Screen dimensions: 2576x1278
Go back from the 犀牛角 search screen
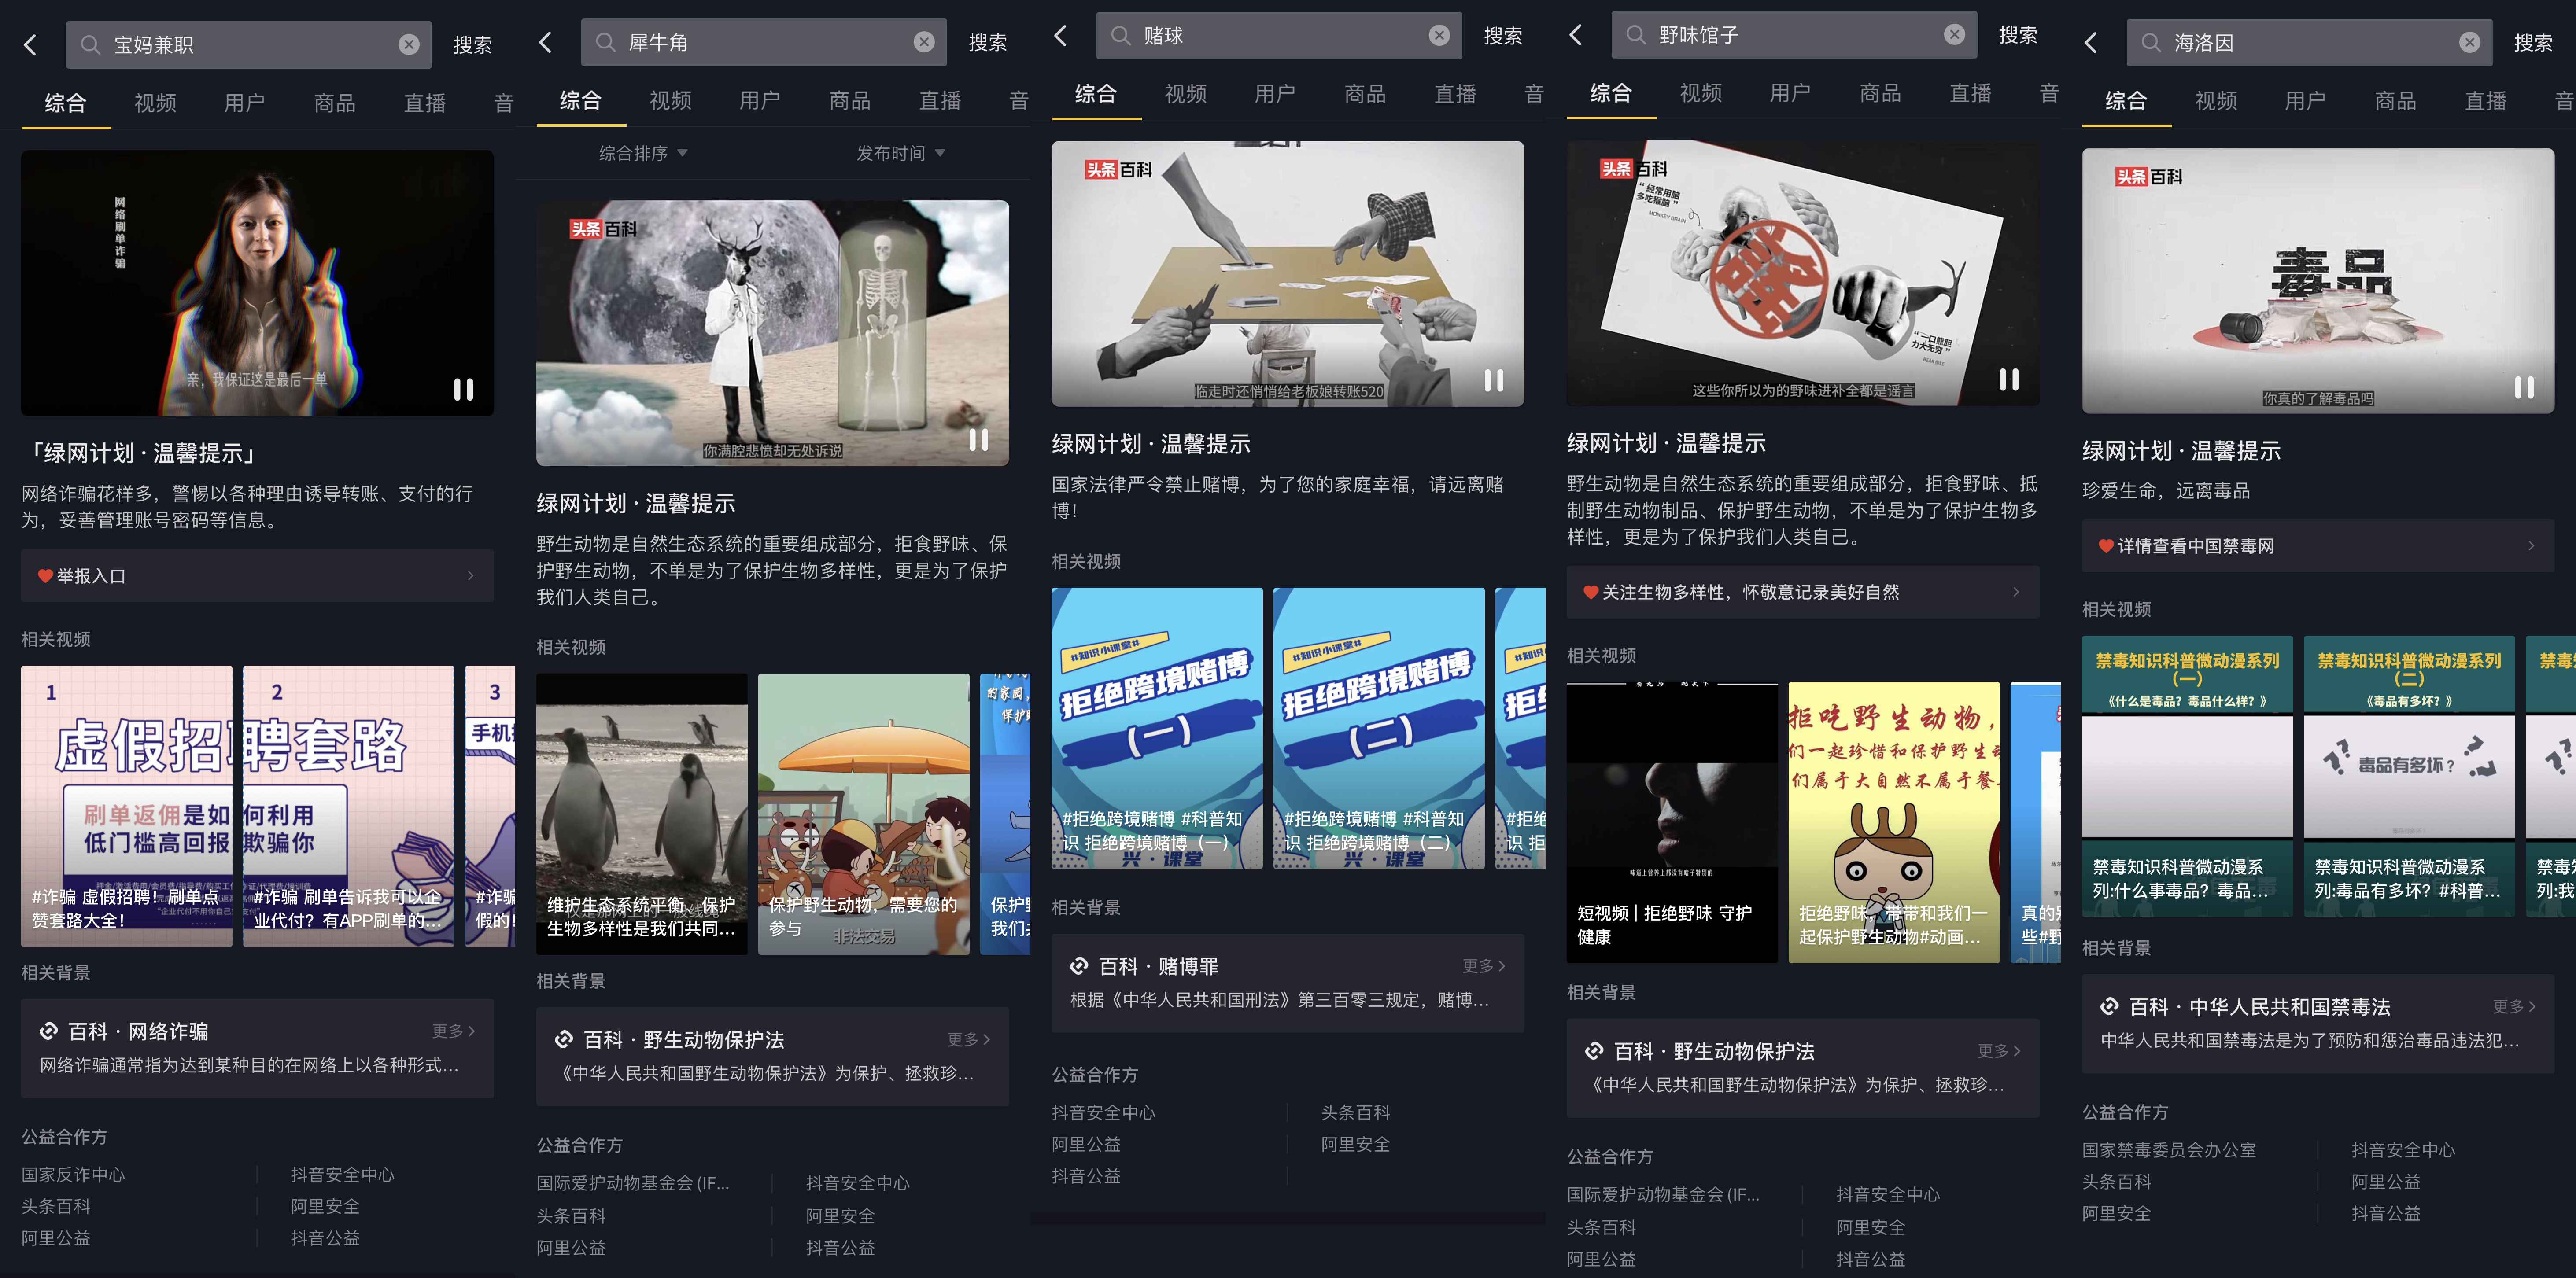(x=545, y=42)
